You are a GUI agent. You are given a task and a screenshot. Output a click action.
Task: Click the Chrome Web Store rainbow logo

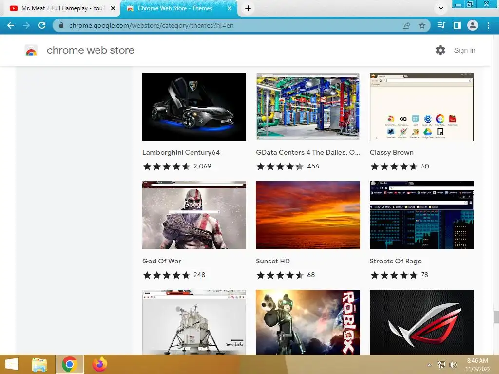click(x=31, y=51)
